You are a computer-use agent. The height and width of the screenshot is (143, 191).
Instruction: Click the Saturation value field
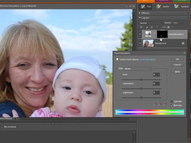pos(156,83)
